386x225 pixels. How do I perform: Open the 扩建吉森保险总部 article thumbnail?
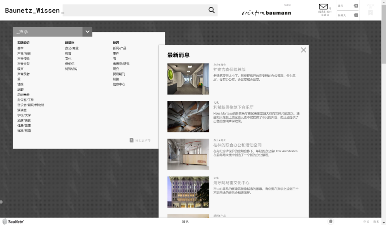tap(188, 79)
